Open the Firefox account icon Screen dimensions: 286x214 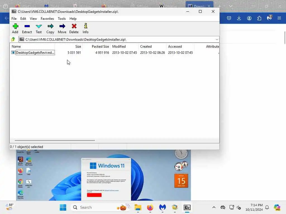coord(249,18)
